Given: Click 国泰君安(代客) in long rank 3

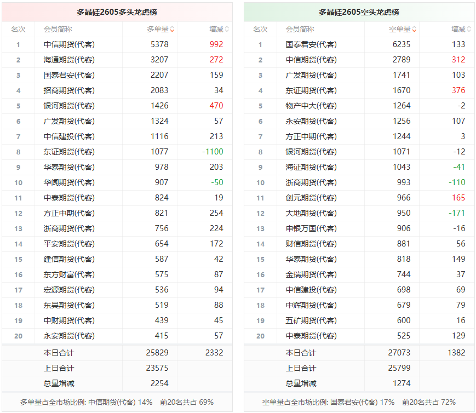Looking at the screenshot, I should [69, 75].
